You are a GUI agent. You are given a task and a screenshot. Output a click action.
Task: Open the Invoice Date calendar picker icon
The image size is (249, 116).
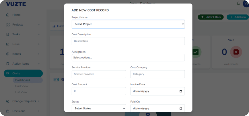click(x=180, y=91)
